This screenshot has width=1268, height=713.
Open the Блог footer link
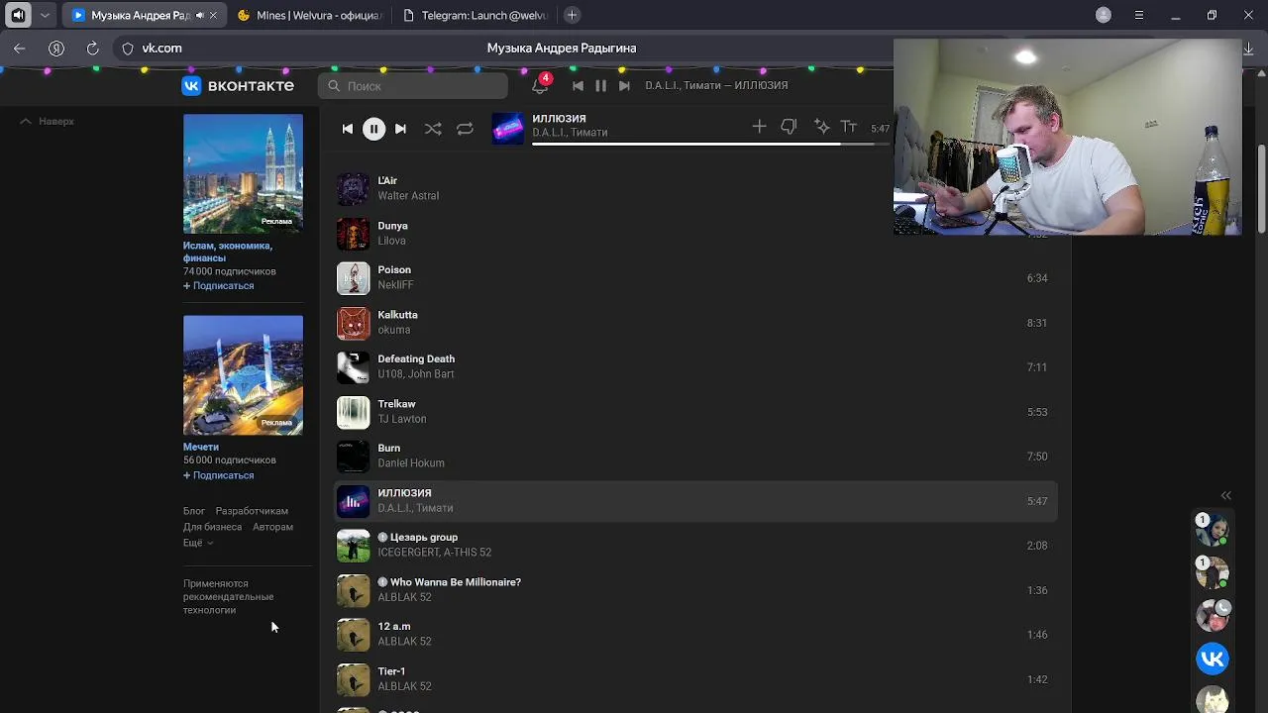pos(194,511)
